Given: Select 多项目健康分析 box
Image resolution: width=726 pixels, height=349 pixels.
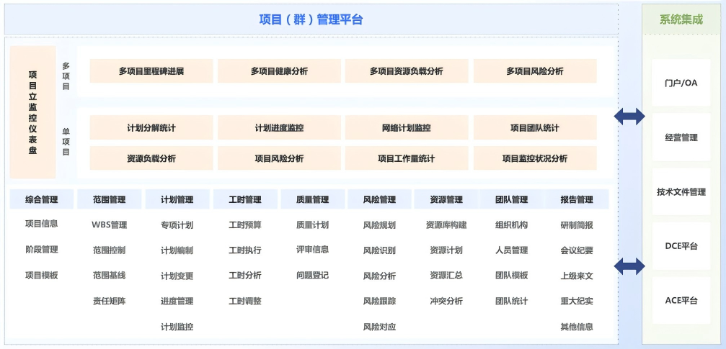Looking at the screenshot, I should 279,71.
